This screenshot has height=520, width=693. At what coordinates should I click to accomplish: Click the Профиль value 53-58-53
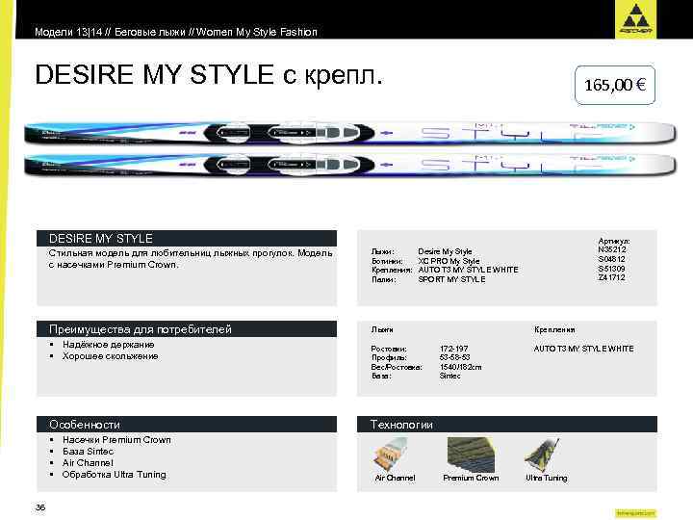coord(454,357)
